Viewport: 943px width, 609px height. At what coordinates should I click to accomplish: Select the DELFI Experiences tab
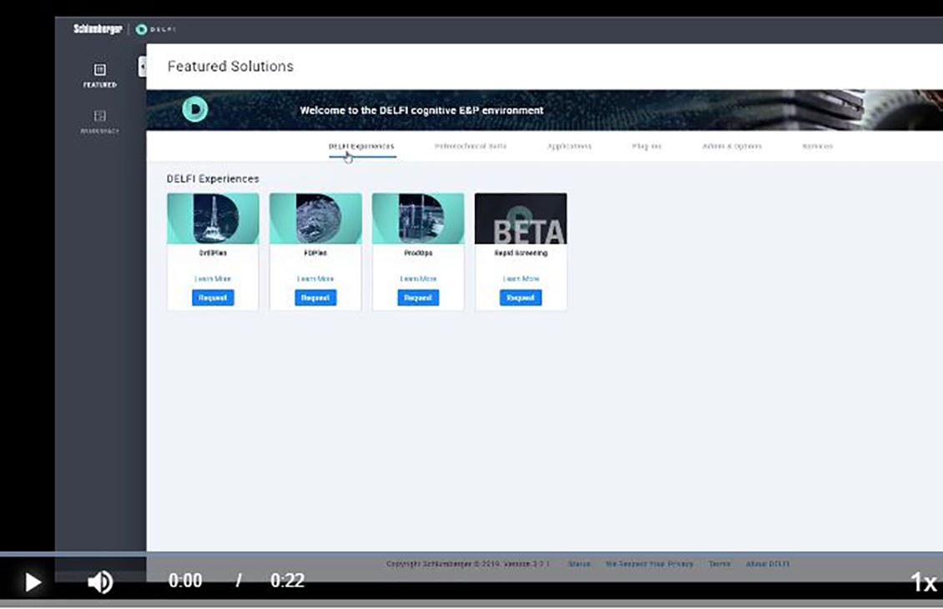361,146
